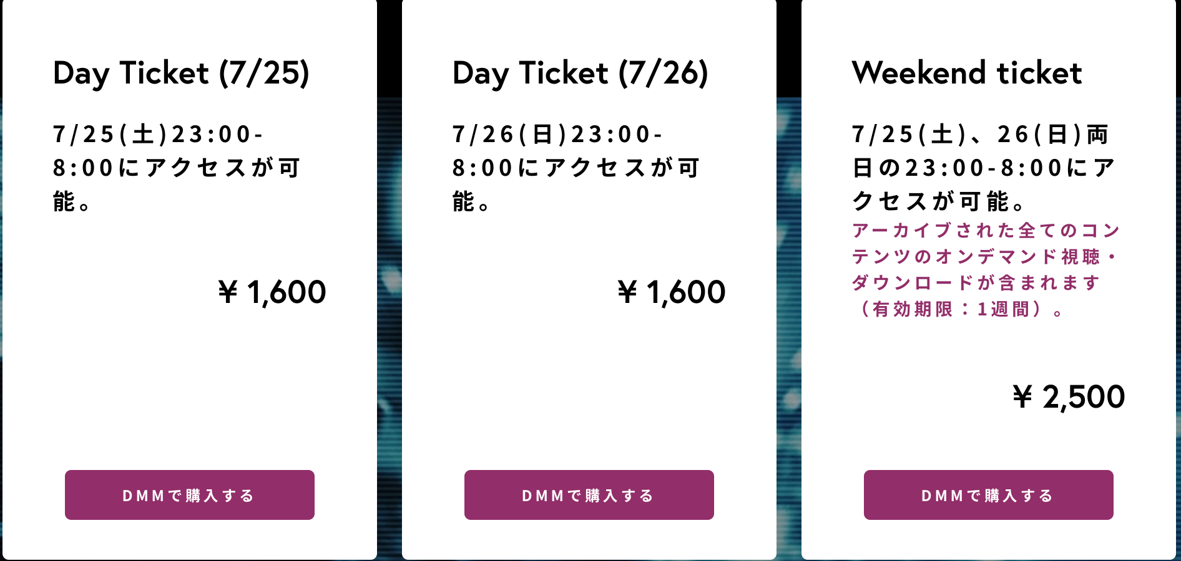Select the Weekend ticket heading
1181x561 pixels.
(x=967, y=72)
